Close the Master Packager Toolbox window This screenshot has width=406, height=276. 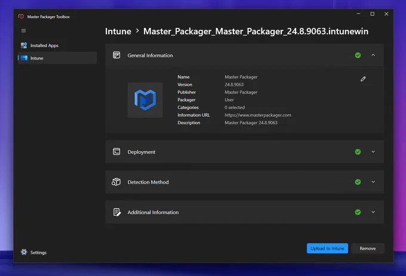386,14
